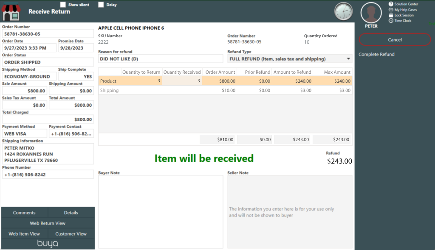Click into the Buyer Note text area

click(160, 212)
